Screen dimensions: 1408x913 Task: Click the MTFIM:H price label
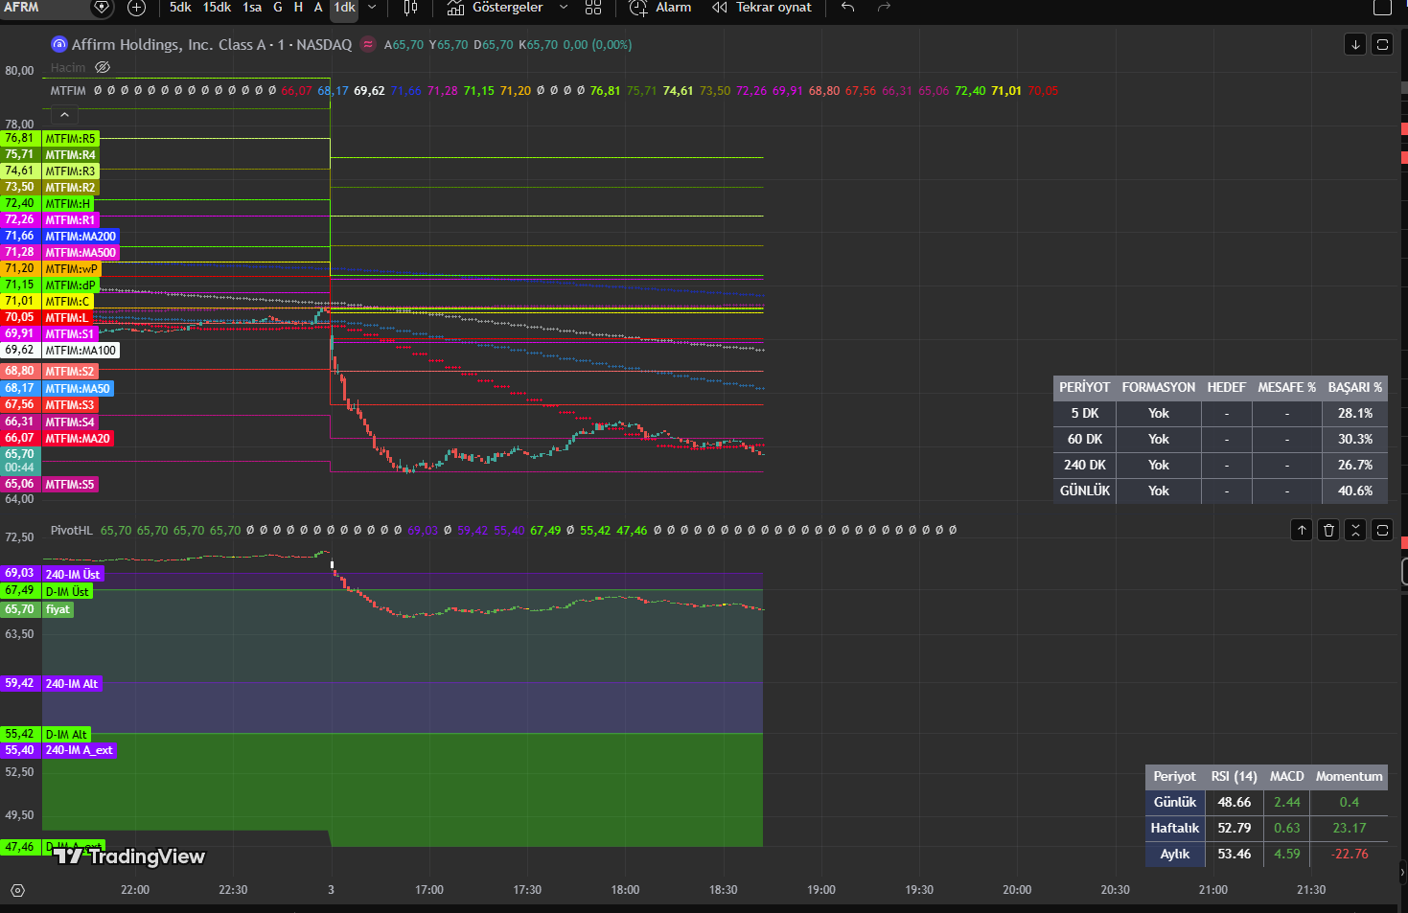click(68, 204)
